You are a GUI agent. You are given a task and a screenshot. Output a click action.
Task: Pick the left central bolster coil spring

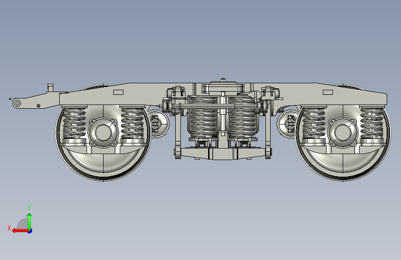point(204,118)
